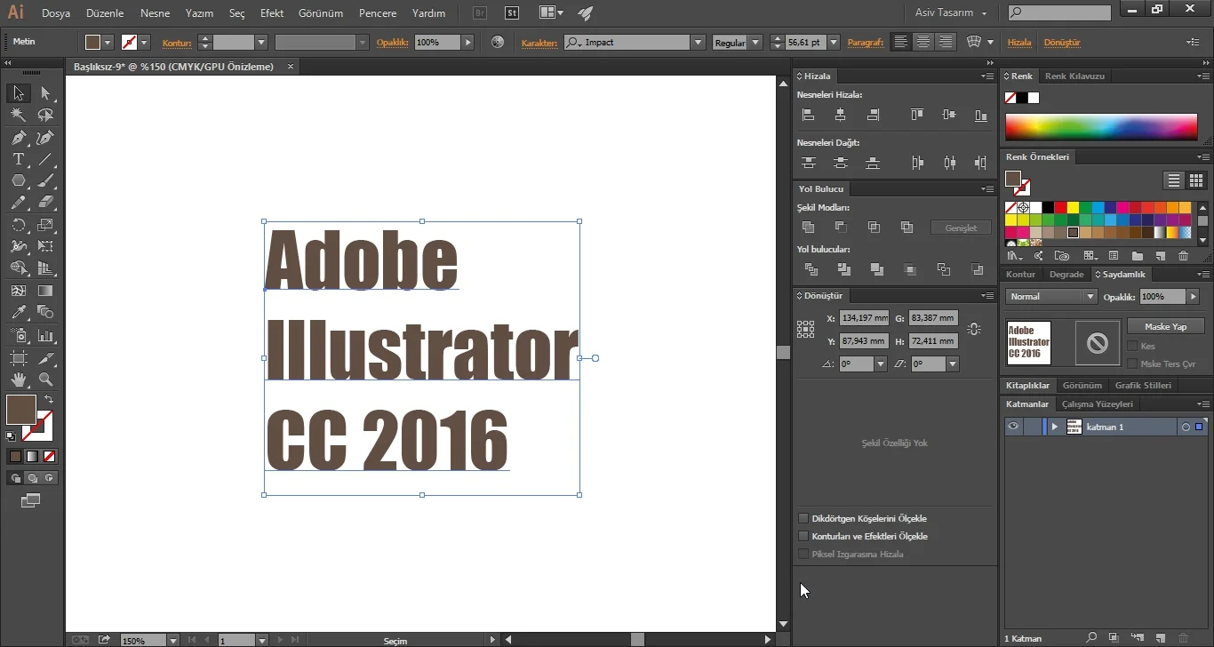Open the Pencere menu

pos(378,13)
